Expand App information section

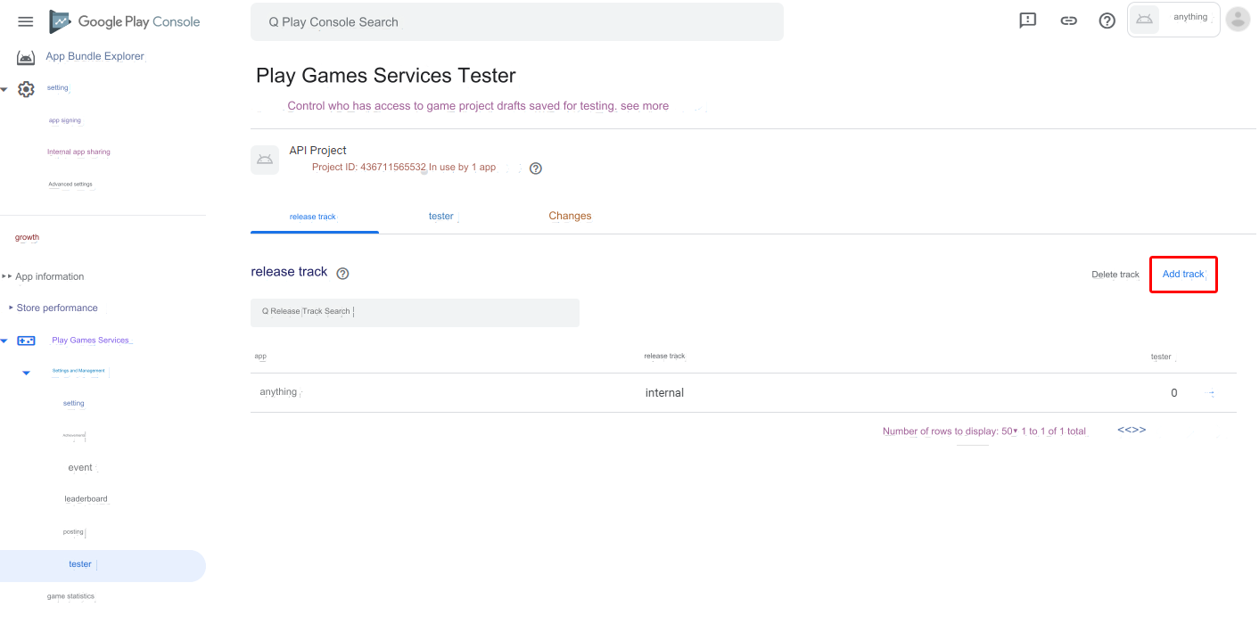(x=7, y=276)
